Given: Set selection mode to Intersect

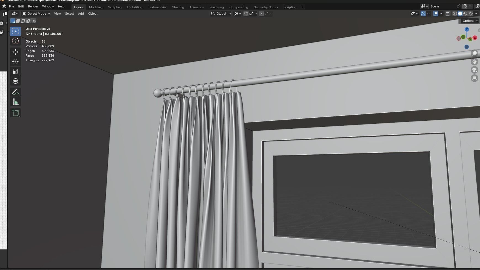Looking at the screenshot, I should click(34, 21).
